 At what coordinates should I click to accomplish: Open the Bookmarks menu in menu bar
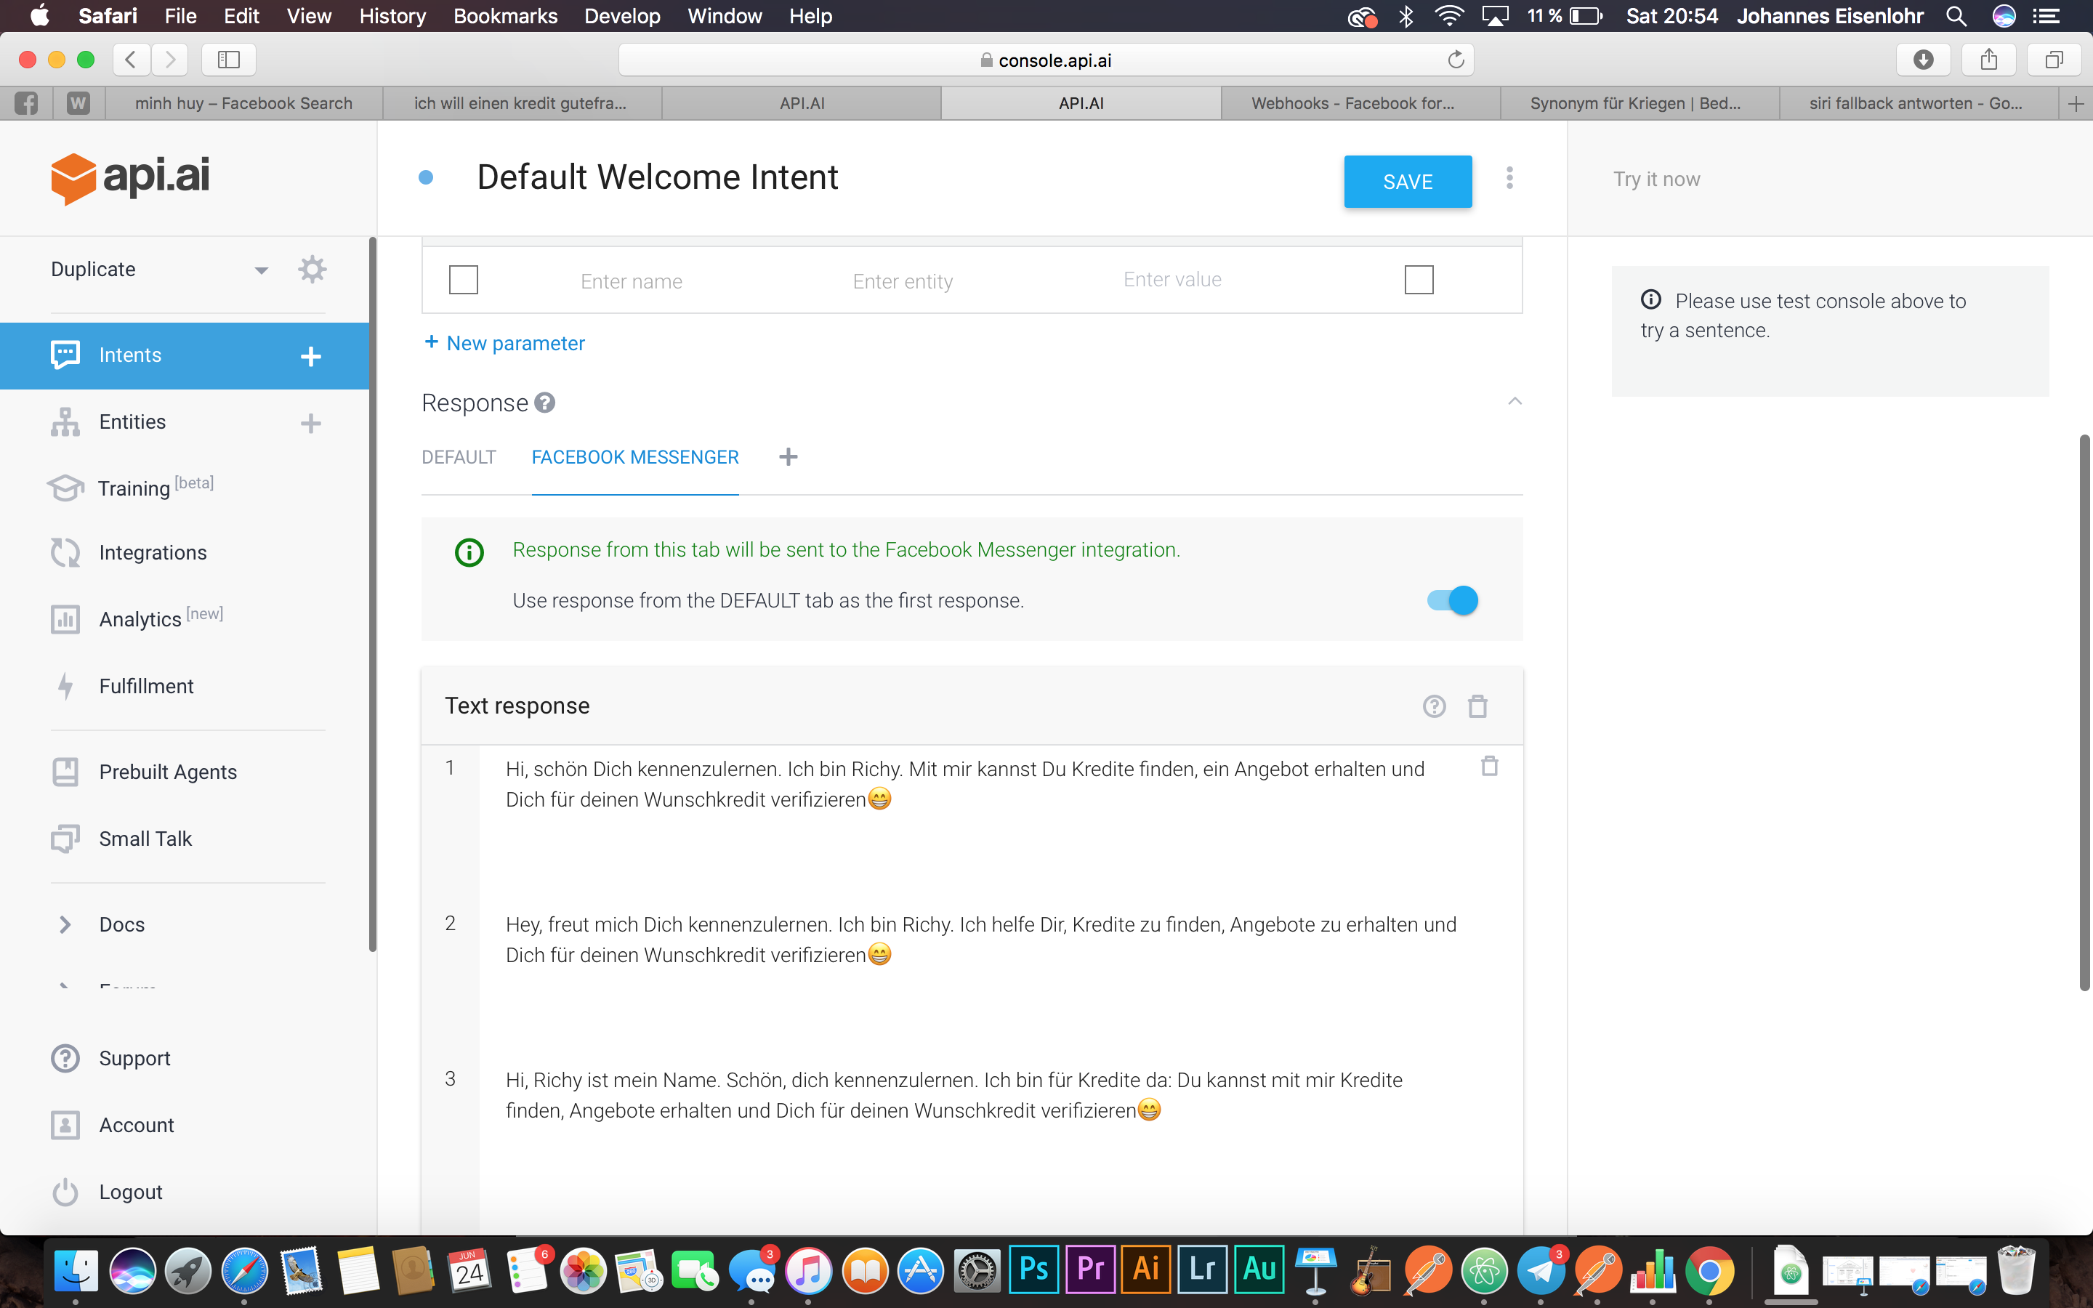pos(505,15)
